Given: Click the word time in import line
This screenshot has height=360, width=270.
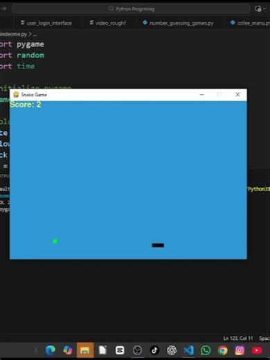Looking at the screenshot, I should click(26, 66).
